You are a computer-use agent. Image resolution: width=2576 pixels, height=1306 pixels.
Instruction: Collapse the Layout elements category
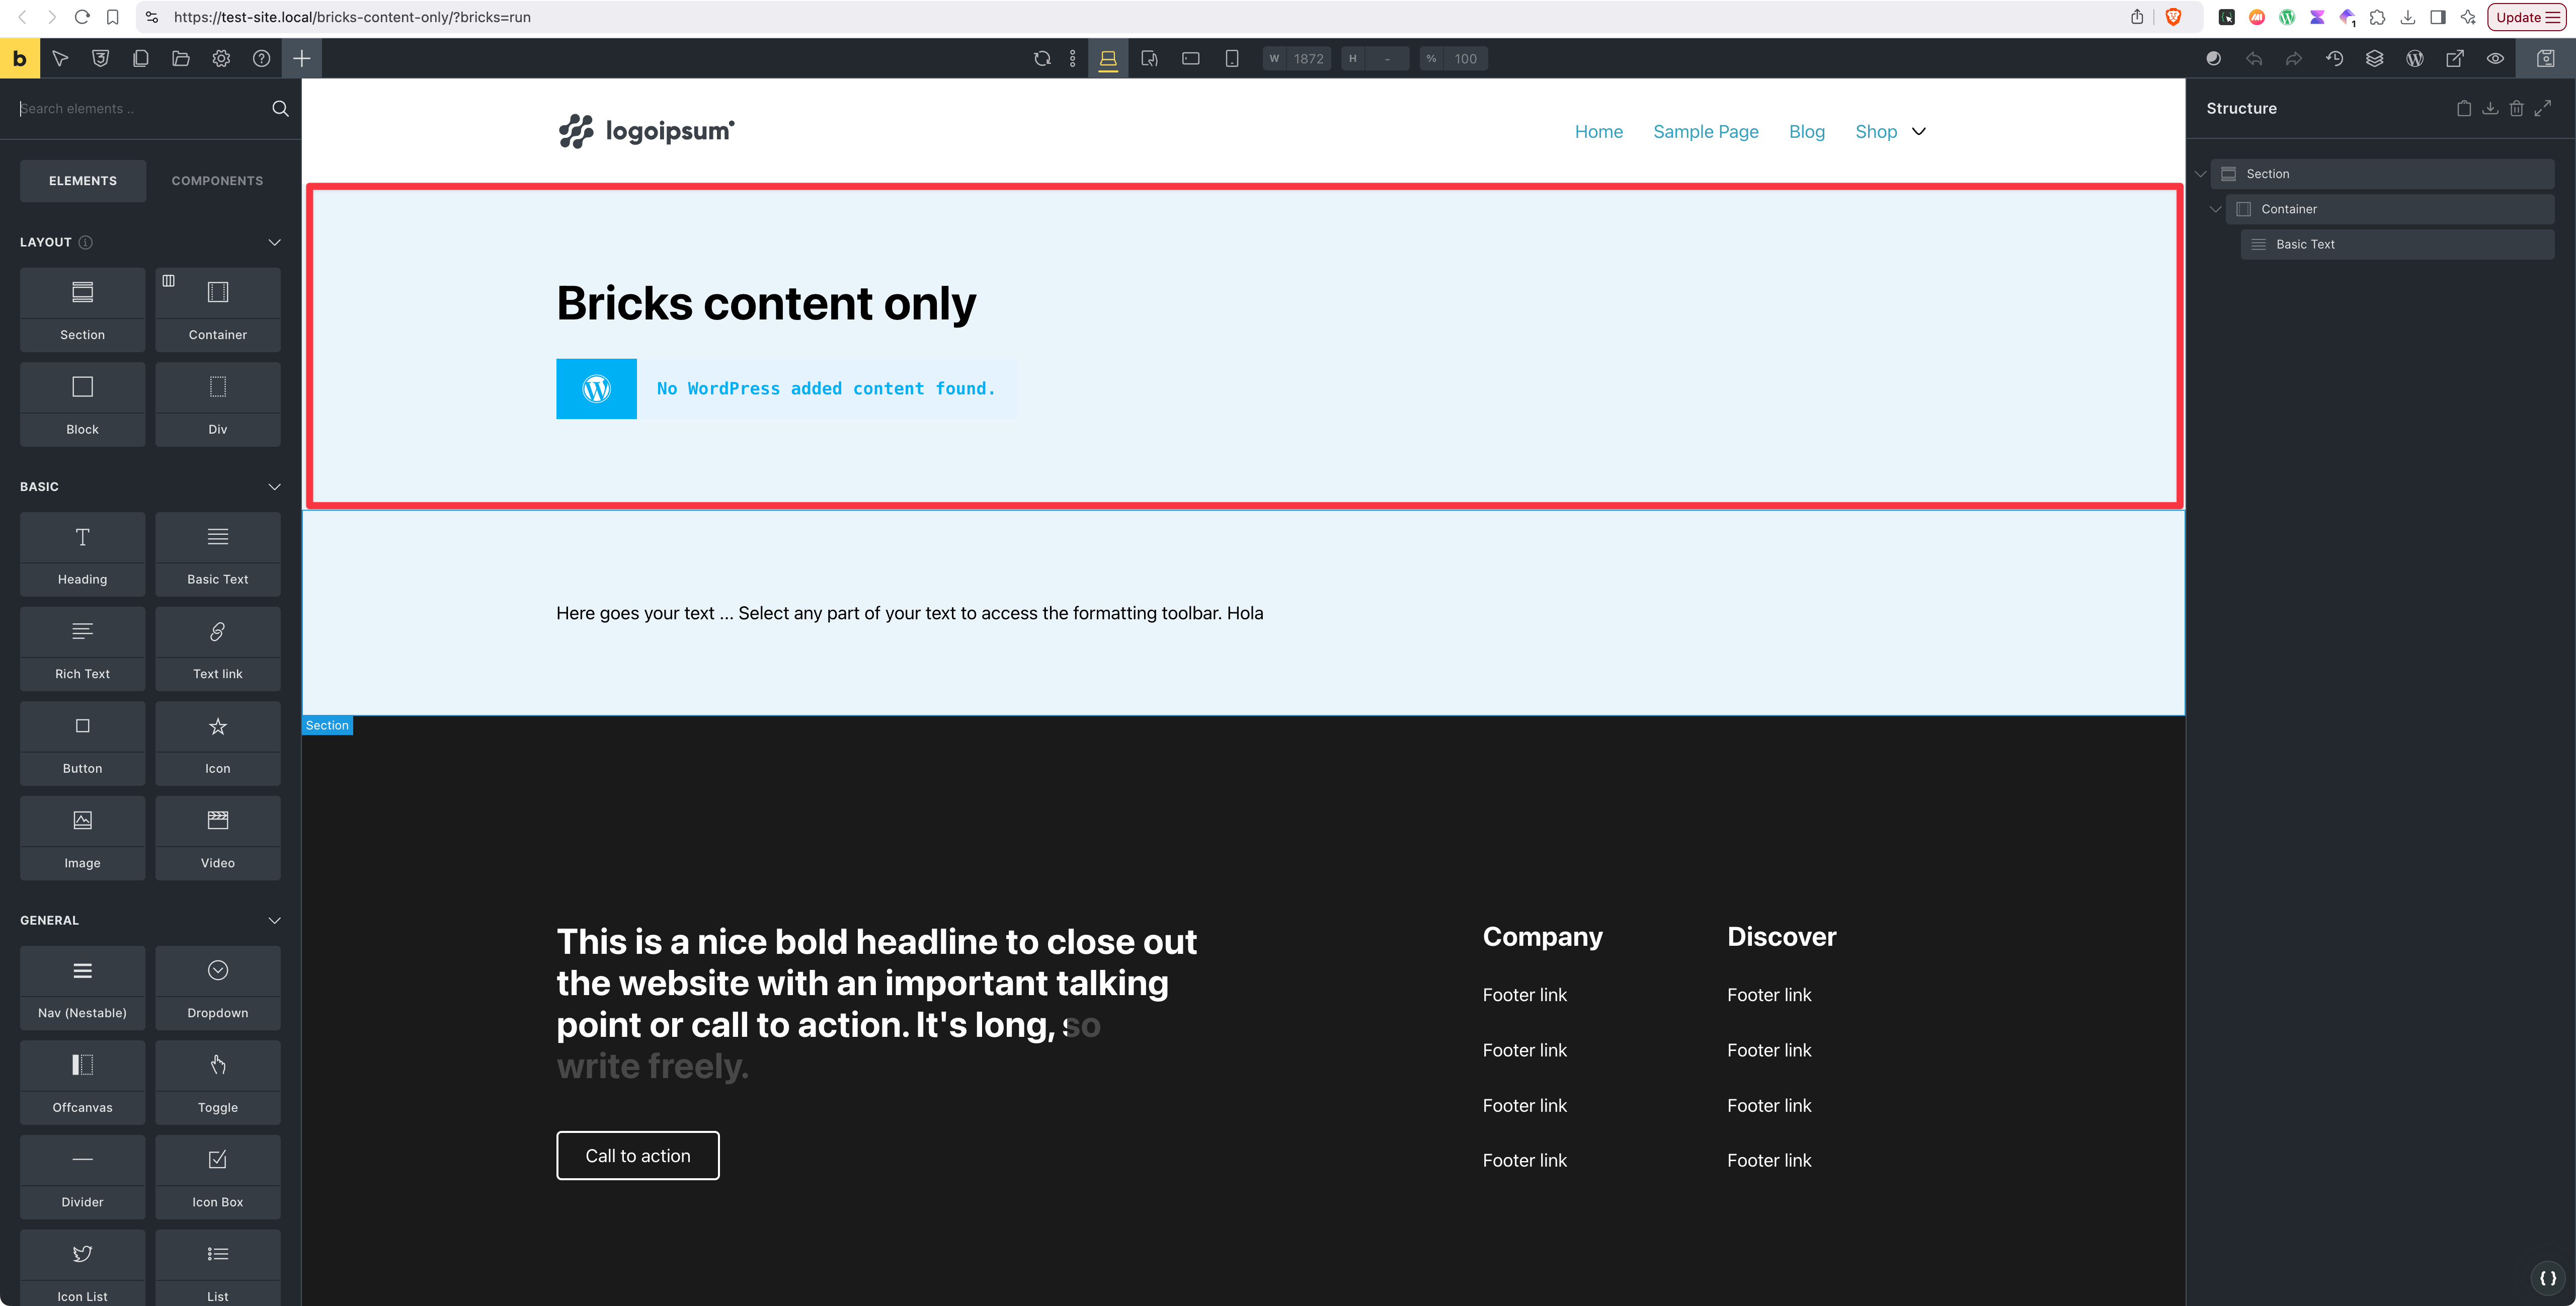coord(275,241)
